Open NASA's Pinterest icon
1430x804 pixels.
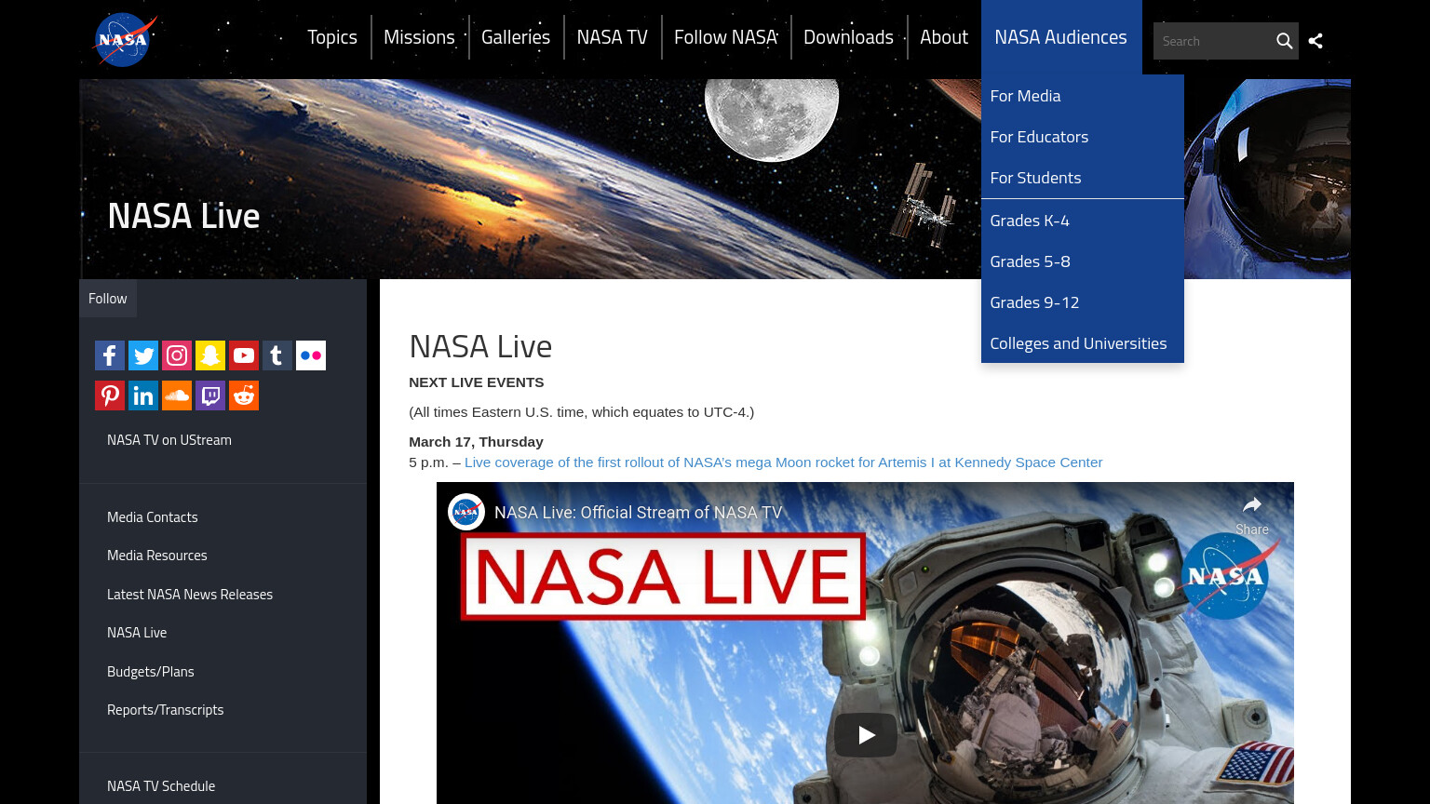pyautogui.click(x=110, y=395)
